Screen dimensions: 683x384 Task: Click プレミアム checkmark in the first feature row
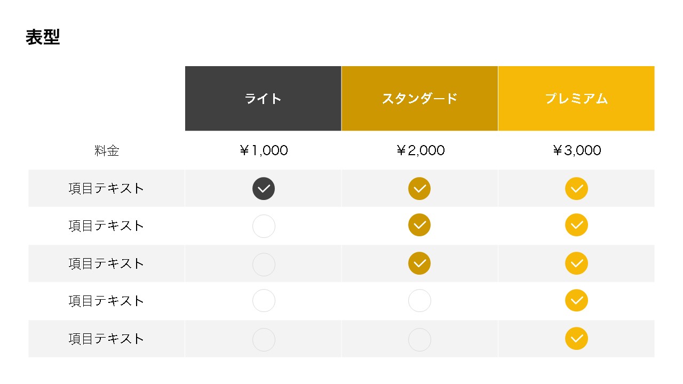click(x=576, y=189)
